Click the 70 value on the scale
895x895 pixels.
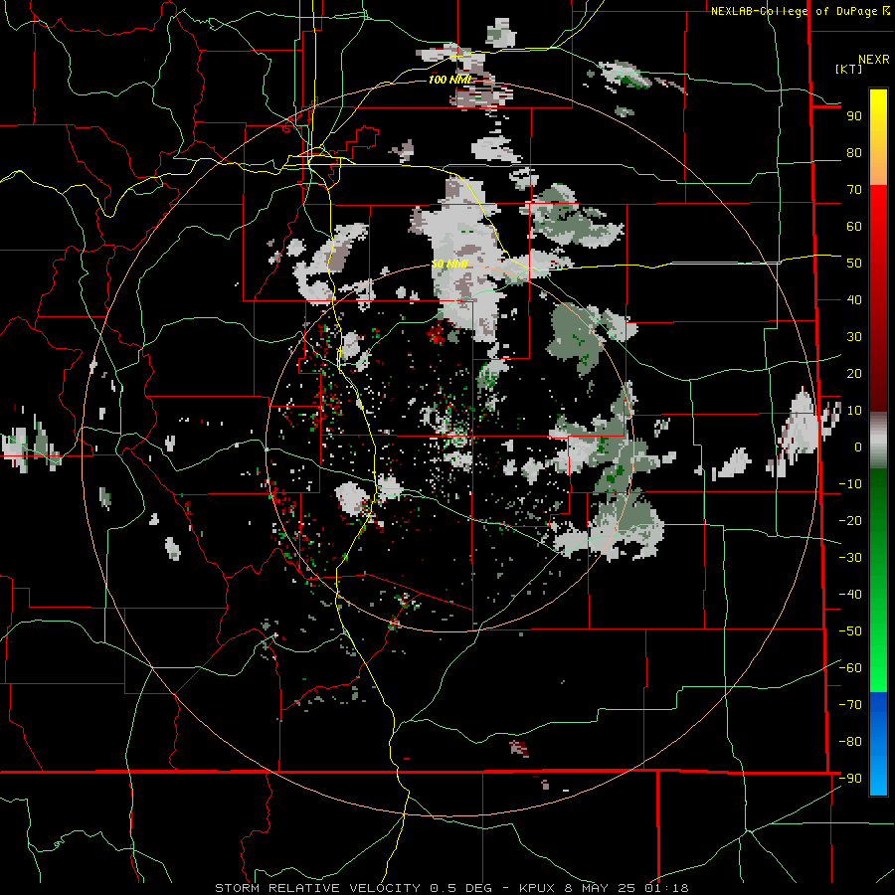pyautogui.click(x=854, y=190)
